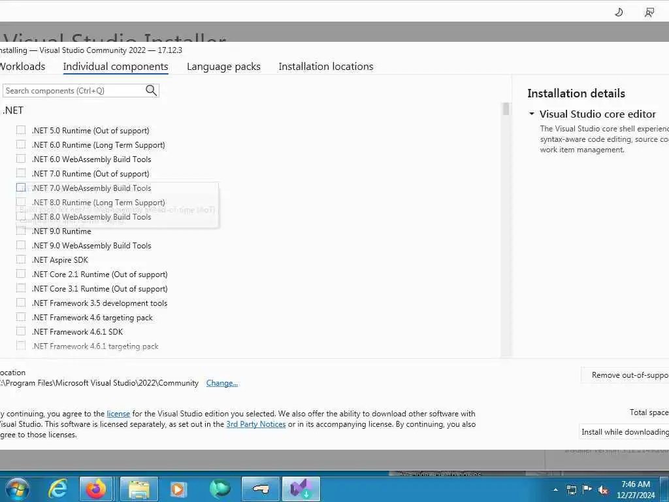Check the .NET 9.0 Runtime box

[x=20, y=231]
